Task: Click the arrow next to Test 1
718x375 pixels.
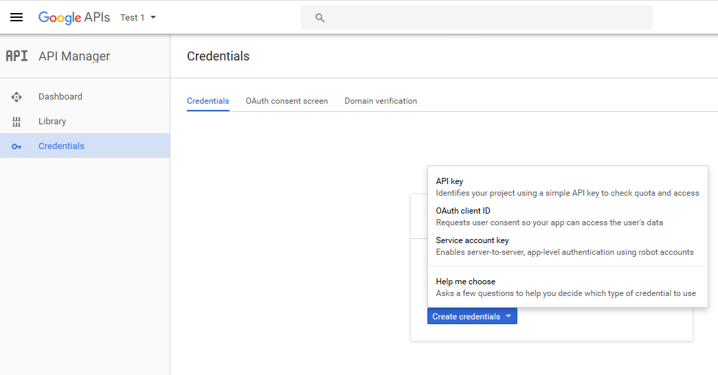Action: [153, 17]
